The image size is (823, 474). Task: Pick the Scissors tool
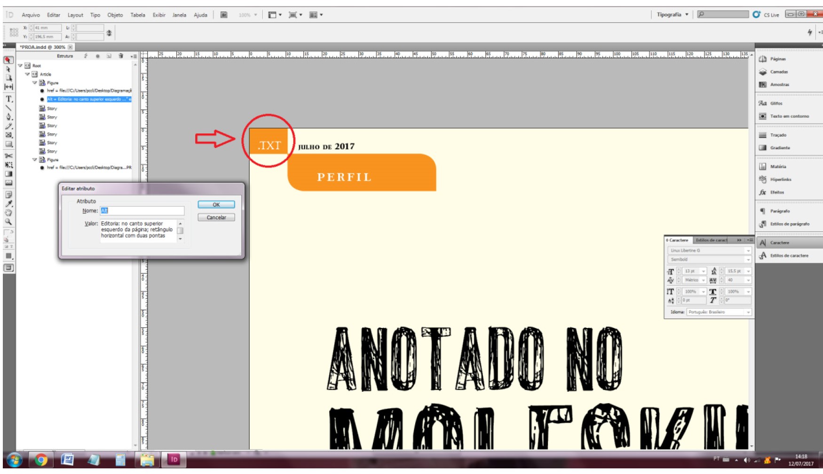tap(8, 155)
